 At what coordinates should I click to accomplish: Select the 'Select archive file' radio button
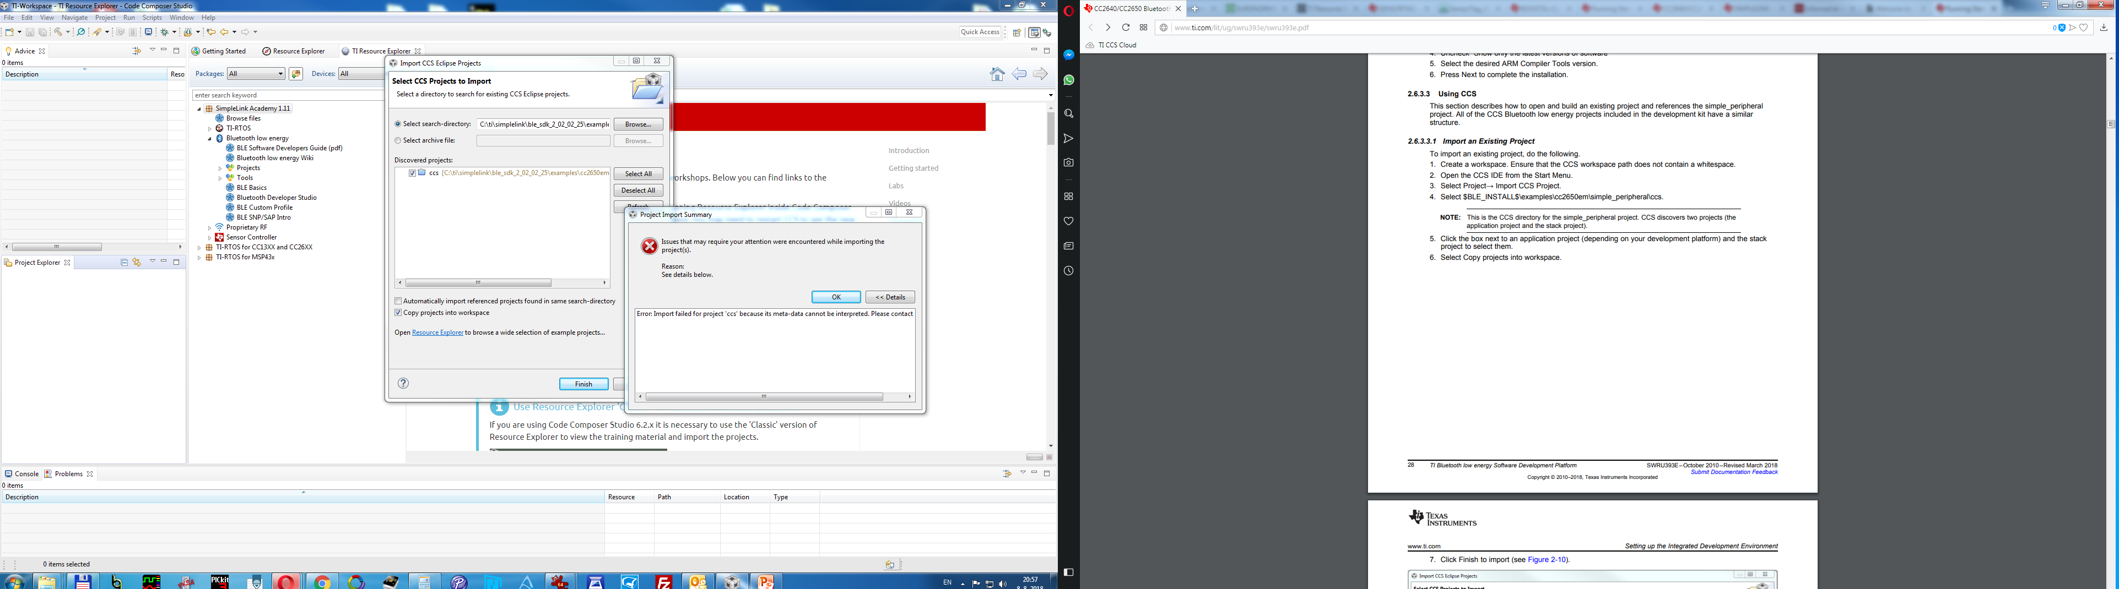pos(398,141)
